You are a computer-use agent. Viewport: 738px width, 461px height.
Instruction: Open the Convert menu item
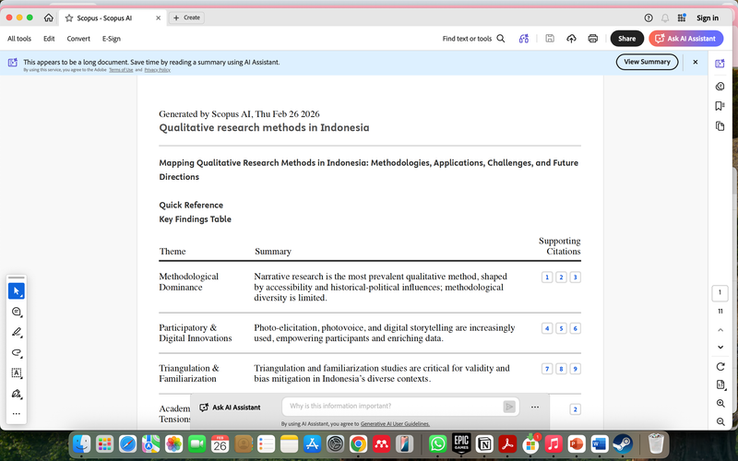pyautogui.click(x=78, y=39)
